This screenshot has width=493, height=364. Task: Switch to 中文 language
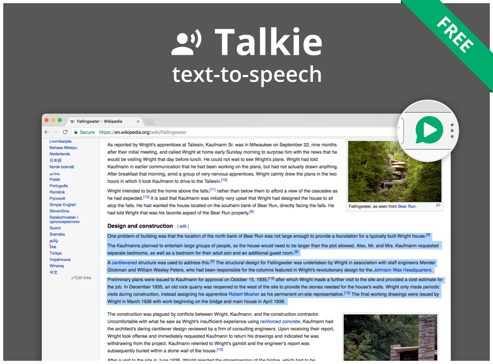pos(54,272)
